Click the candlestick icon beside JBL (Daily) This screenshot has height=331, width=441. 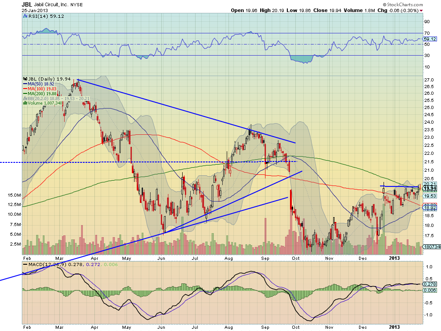(25, 78)
